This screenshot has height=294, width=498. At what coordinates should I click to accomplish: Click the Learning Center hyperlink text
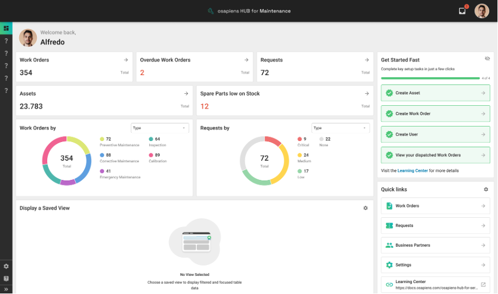(x=412, y=171)
